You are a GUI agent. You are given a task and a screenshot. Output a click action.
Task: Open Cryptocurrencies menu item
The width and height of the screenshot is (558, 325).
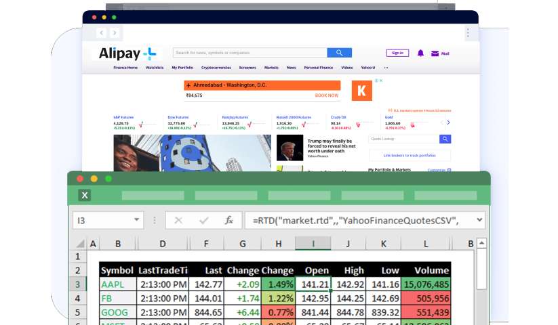[216, 68]
